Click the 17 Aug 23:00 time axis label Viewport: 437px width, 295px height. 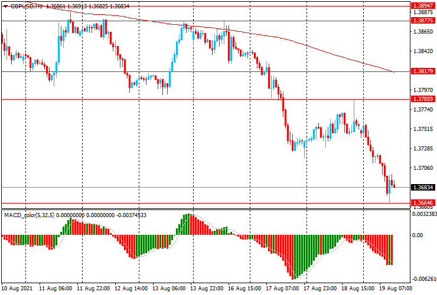[320, 289]
